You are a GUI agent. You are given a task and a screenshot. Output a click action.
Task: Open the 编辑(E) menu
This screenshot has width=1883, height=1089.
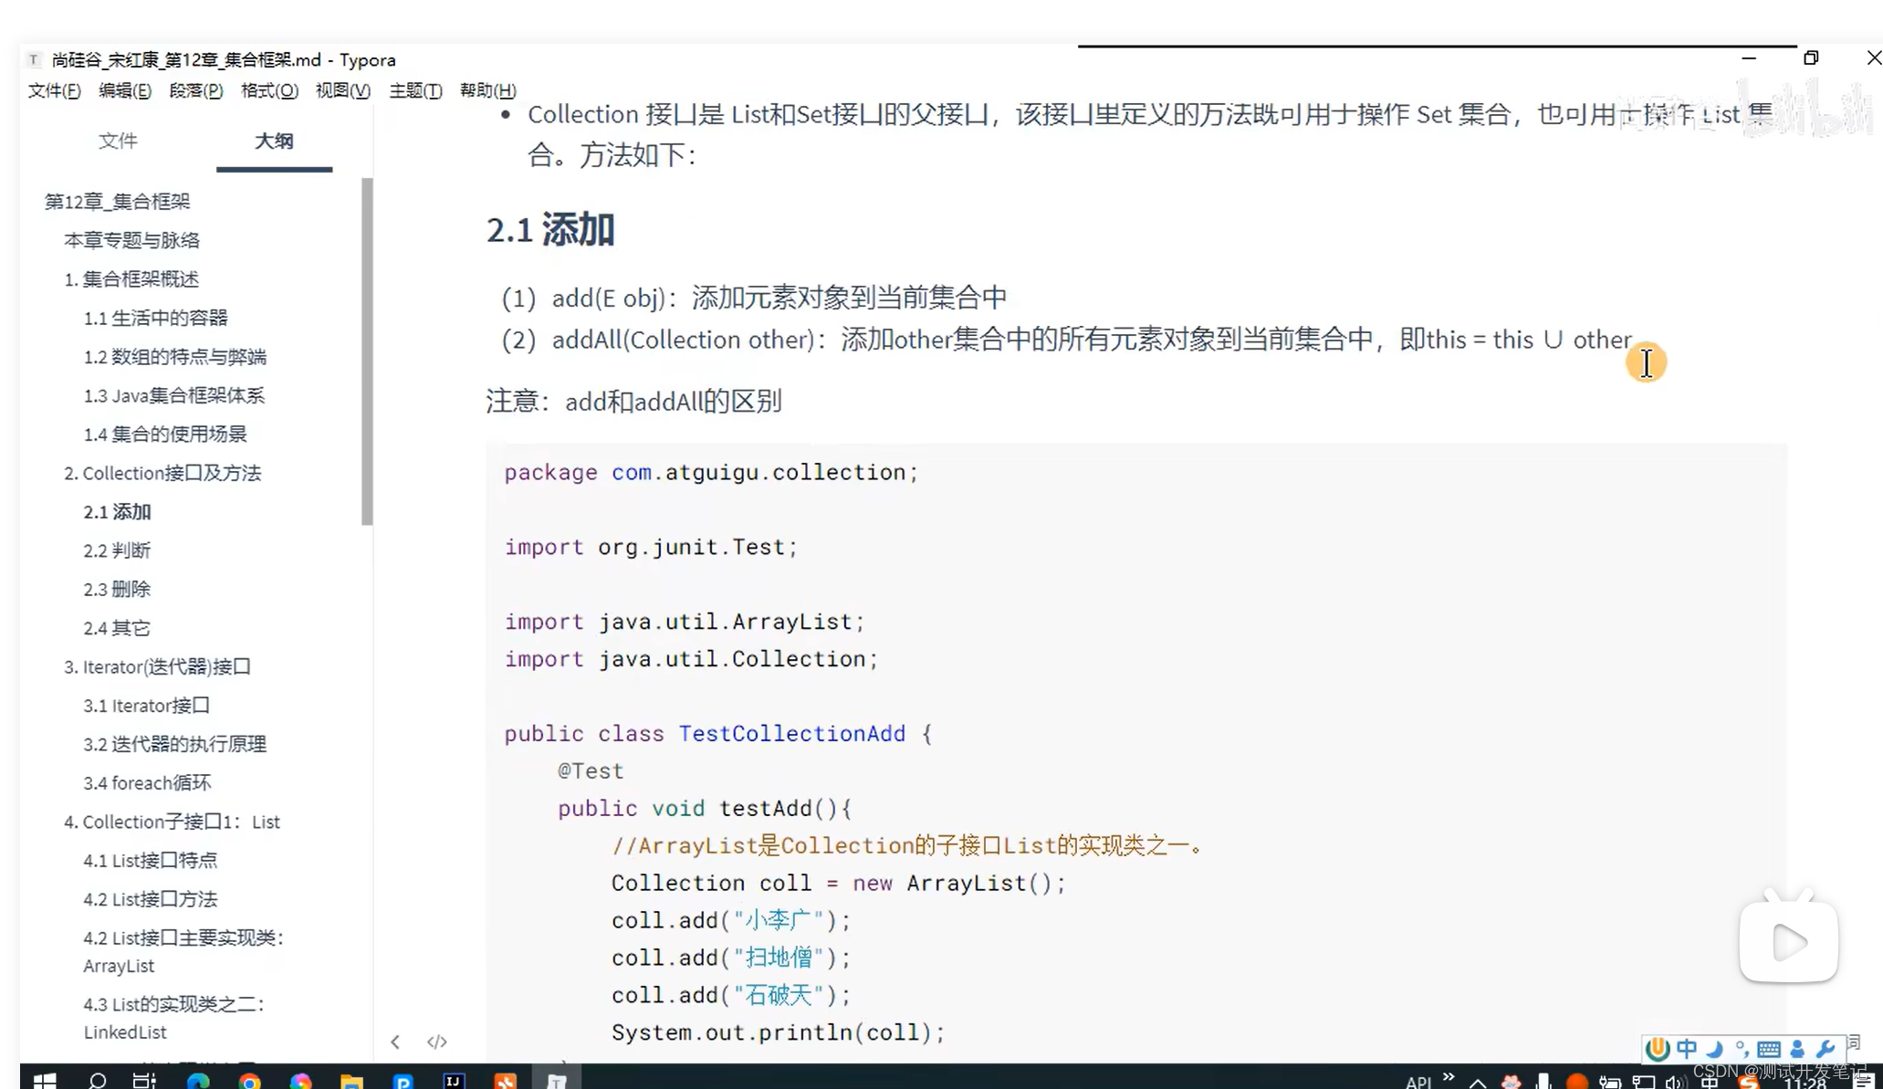(x=125, y=90)
